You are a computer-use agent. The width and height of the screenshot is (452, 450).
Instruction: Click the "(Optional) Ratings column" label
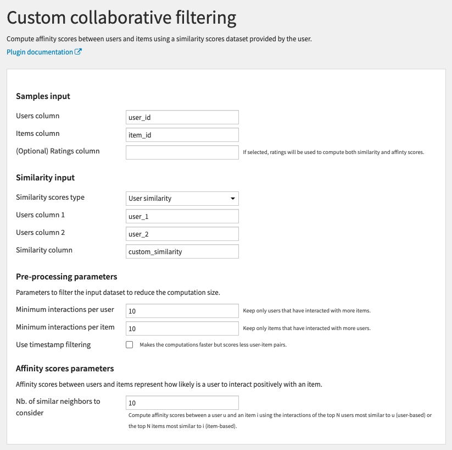click(x=58, y=151)
